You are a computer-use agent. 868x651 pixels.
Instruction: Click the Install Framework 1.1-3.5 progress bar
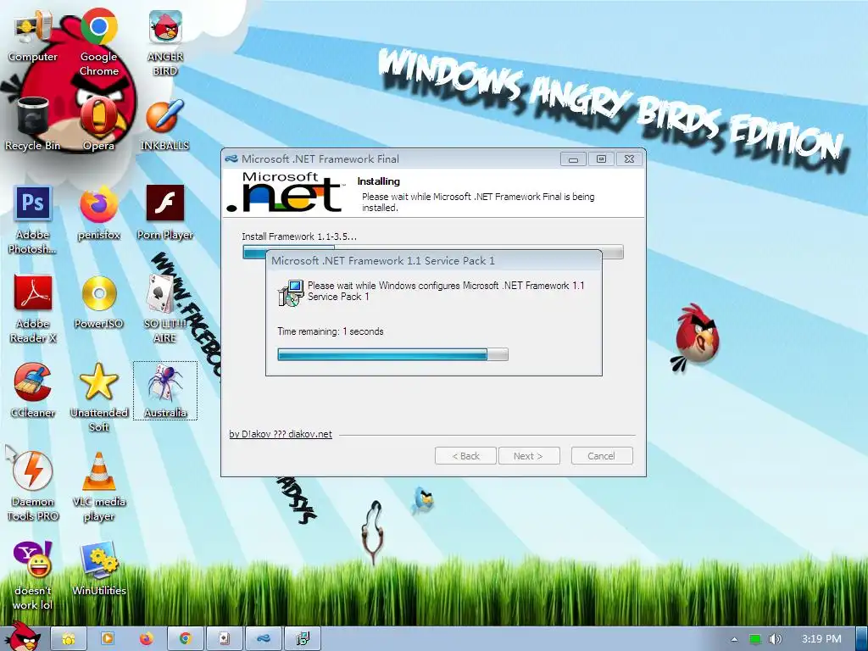coord(433,253)
